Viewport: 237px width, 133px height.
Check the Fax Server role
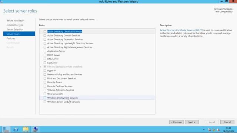click(45, 63)
